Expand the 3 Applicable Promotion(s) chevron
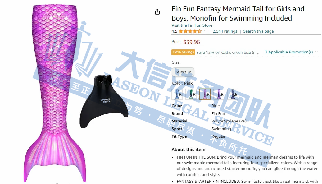Image resolution: width=322 pixels, height=184 pixels. click(x=316, y=52)
